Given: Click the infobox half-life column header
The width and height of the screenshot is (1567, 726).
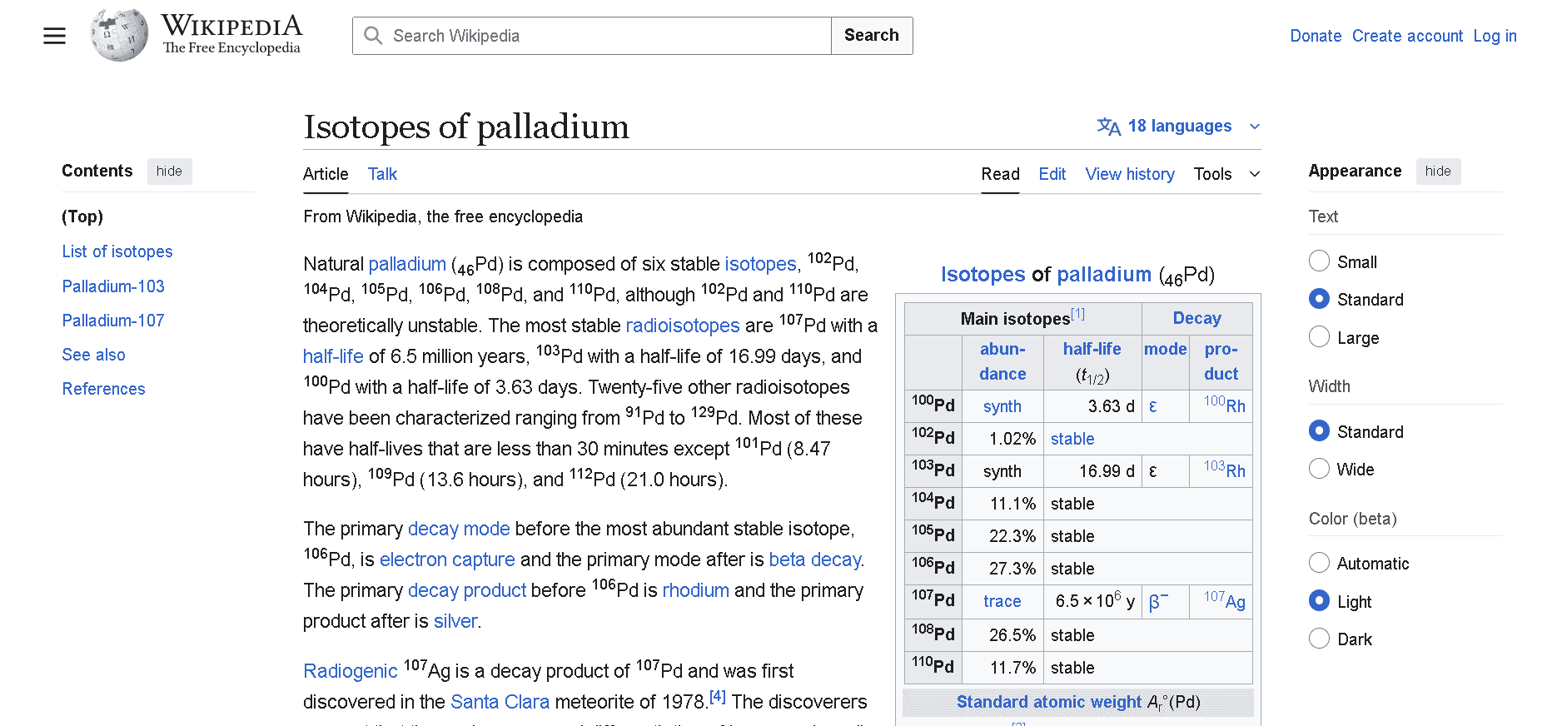Looking at the screenshot, I should click(1092, 349).
